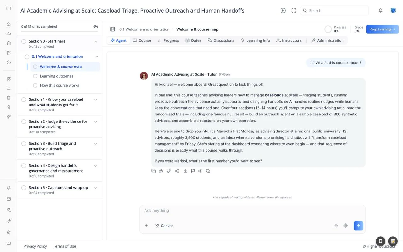Open the Instructors tab
Screen dimensions: 403x252
pos(289,40)
